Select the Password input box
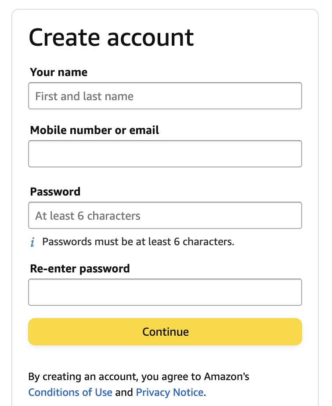Image resolution: width=332 pixels, height=406 pixels. [x=165, y=215]
